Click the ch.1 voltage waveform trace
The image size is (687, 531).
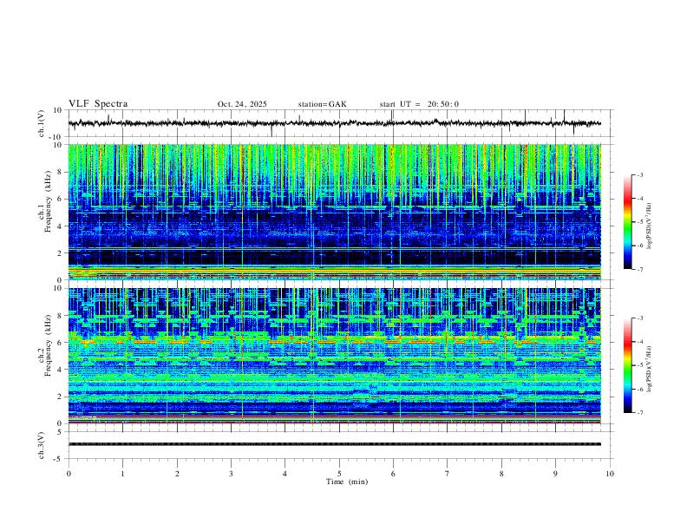tap(334, 123)
